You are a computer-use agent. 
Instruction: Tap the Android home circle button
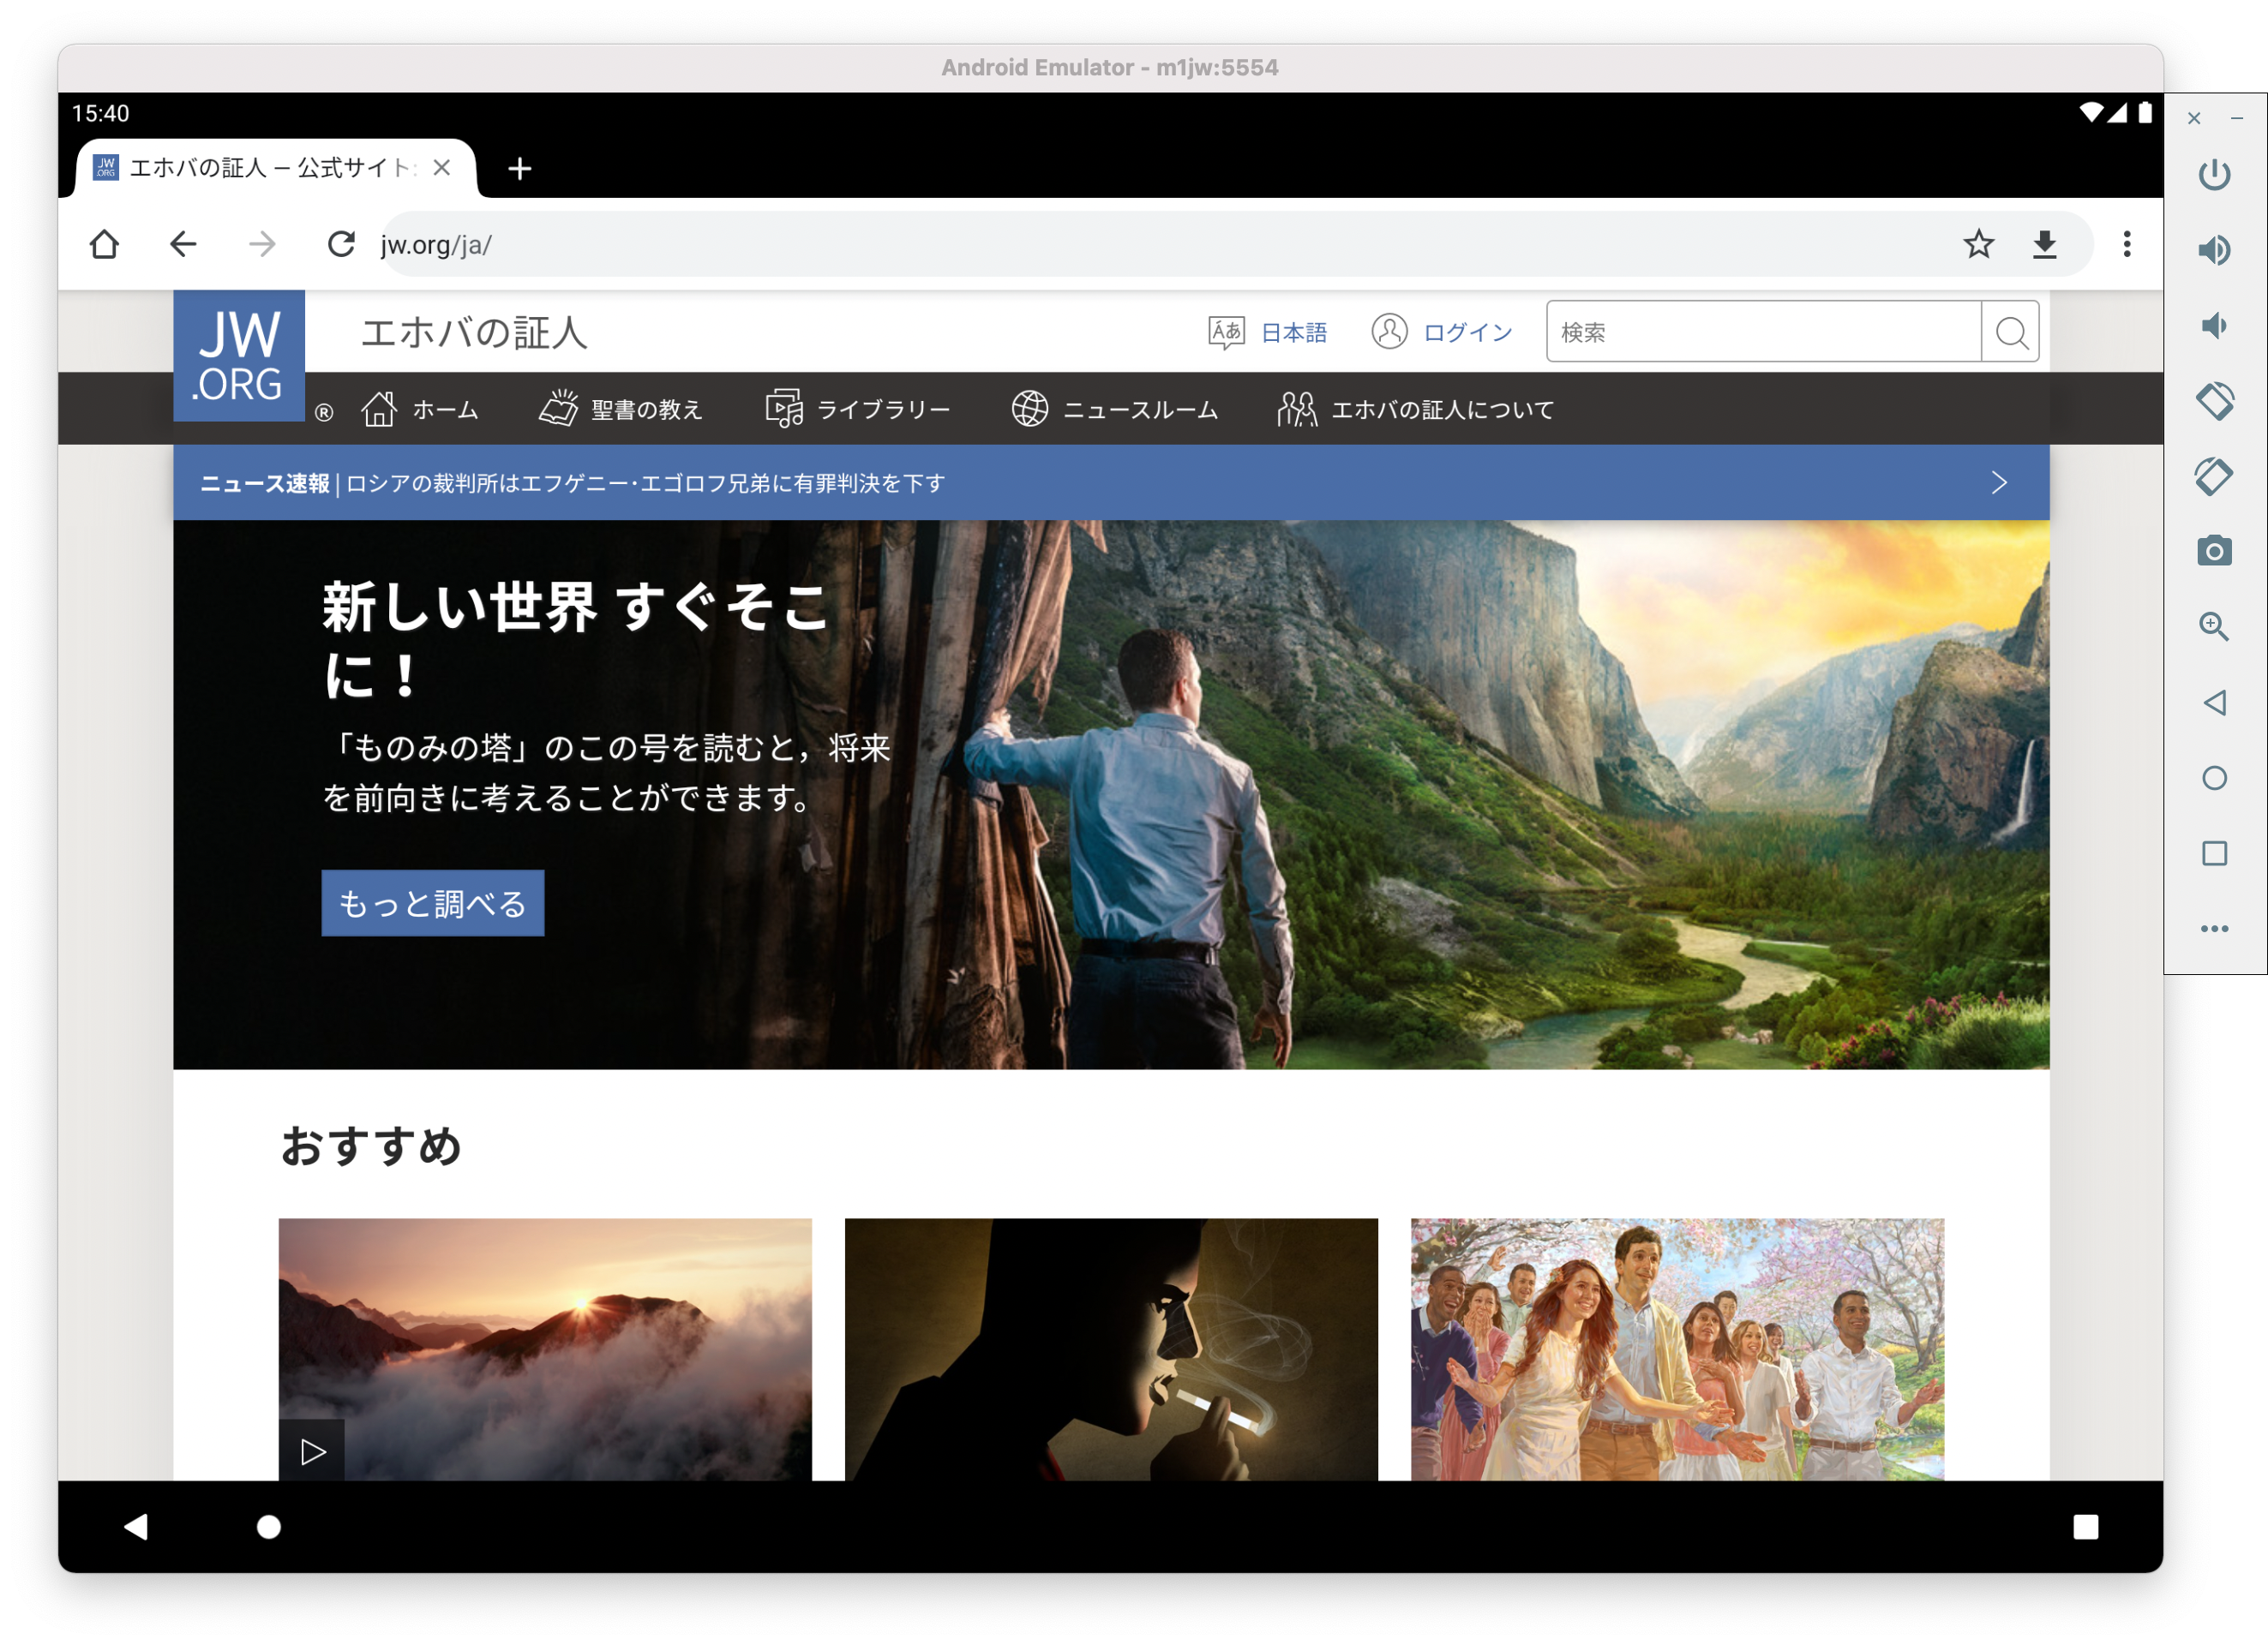[268, 1526]
